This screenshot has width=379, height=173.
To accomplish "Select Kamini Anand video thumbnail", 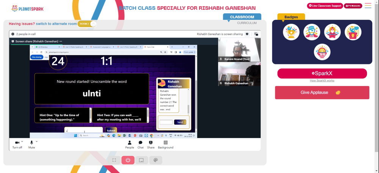I will [239, 50].
